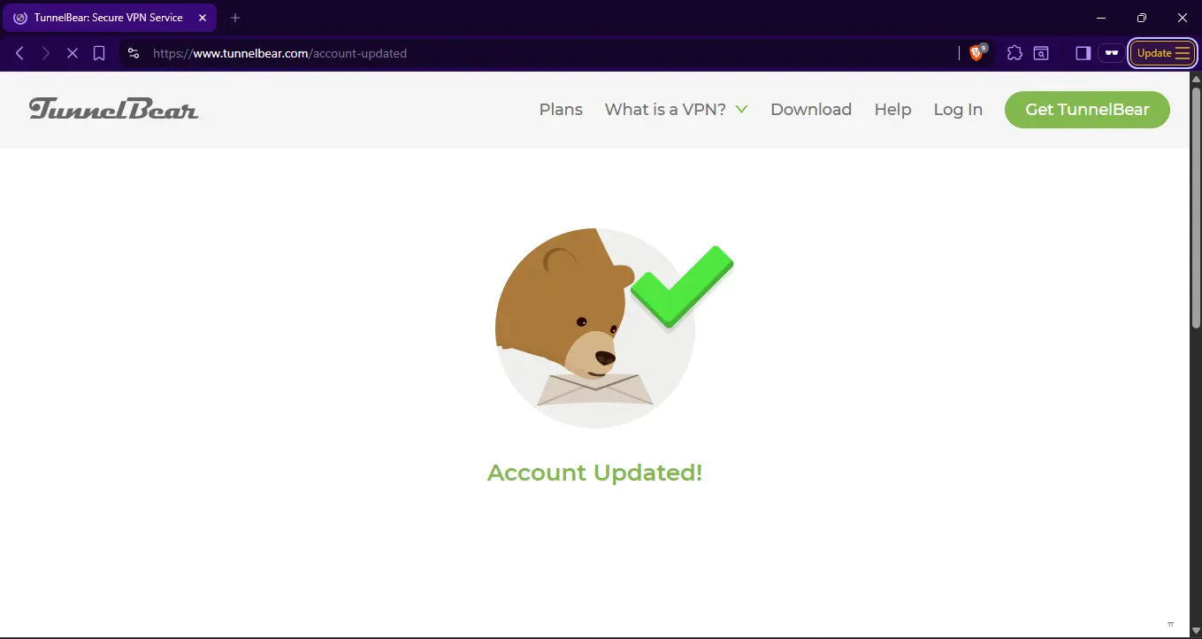Click the scrollbar down arrow
The height and width of the screenshot is (639, 1202).
[1195, 630]
